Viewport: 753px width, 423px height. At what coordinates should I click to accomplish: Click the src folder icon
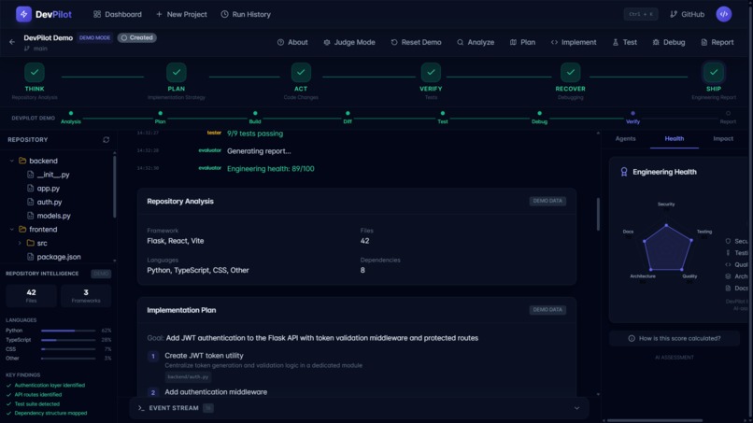coord(30,243)
